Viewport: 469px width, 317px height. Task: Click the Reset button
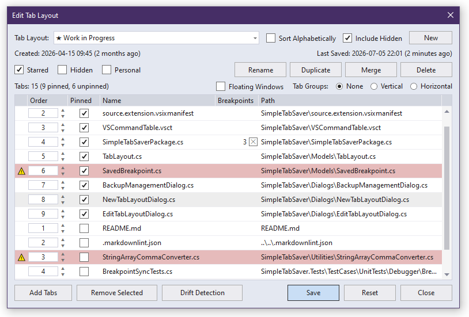coord(370,293)
